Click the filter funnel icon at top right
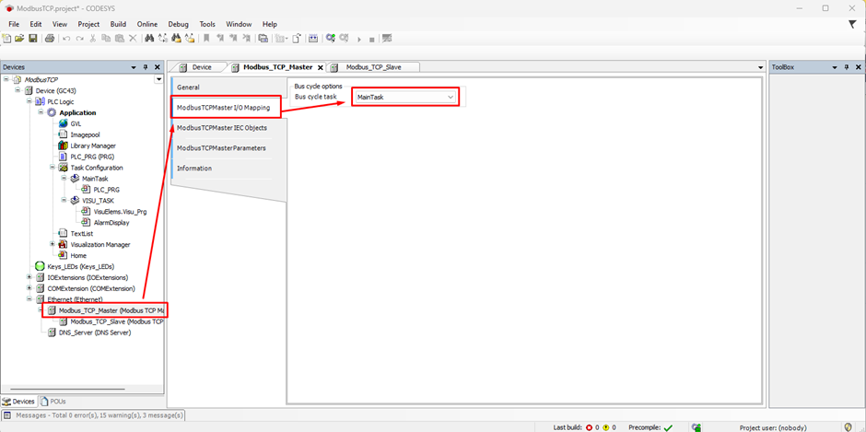This screenshot has height=432, width=866. pos(852,24)
